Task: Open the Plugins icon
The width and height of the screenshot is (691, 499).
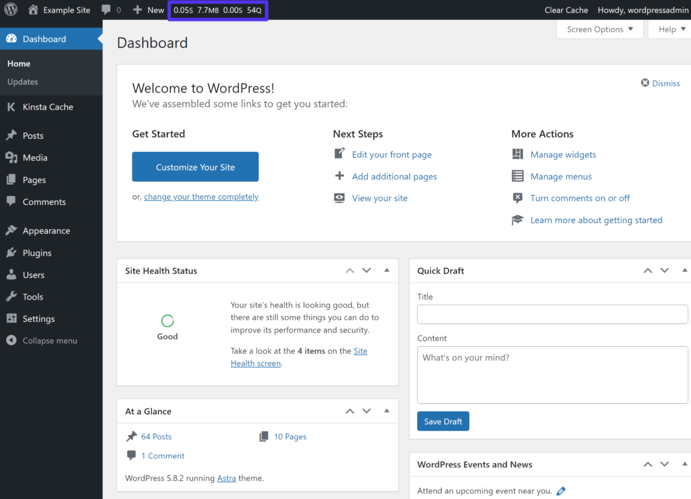Action: click(12, 252)
